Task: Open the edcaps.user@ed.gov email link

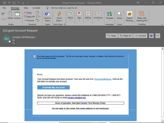Action: pos(77,98)
